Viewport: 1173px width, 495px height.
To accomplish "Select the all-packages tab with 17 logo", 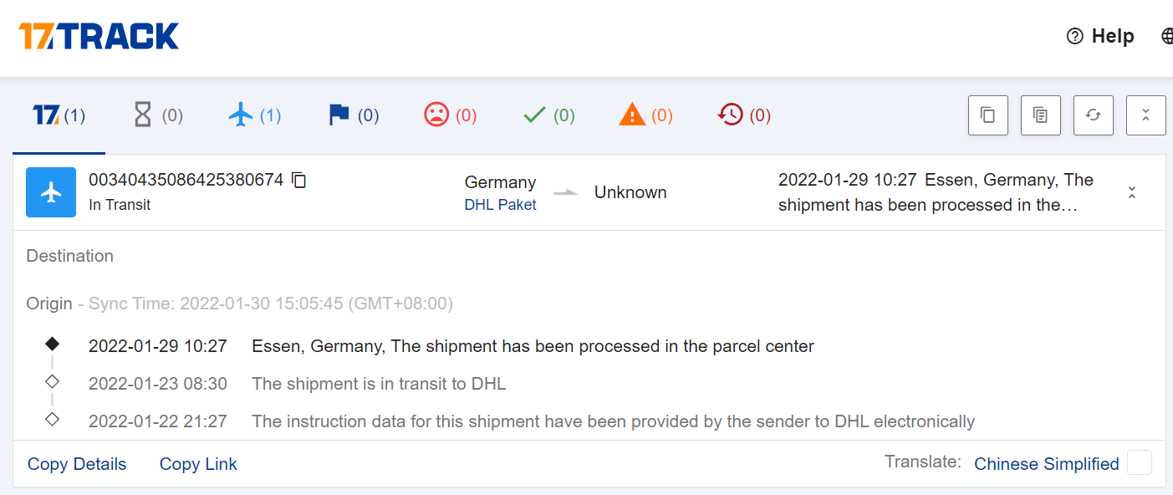I will point(59,115).
